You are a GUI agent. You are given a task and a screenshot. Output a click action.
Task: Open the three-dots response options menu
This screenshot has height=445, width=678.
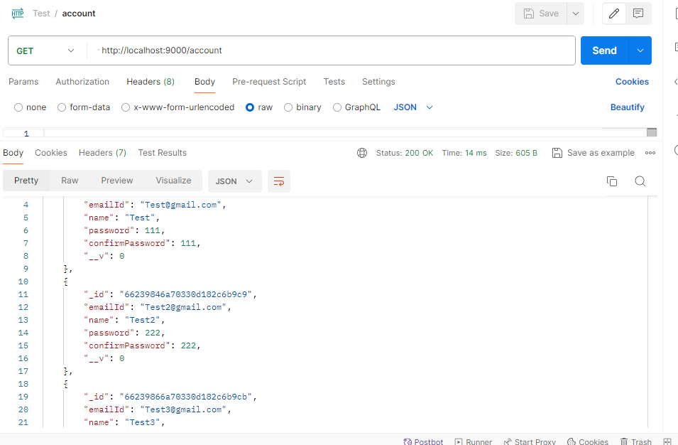[650, 153]
